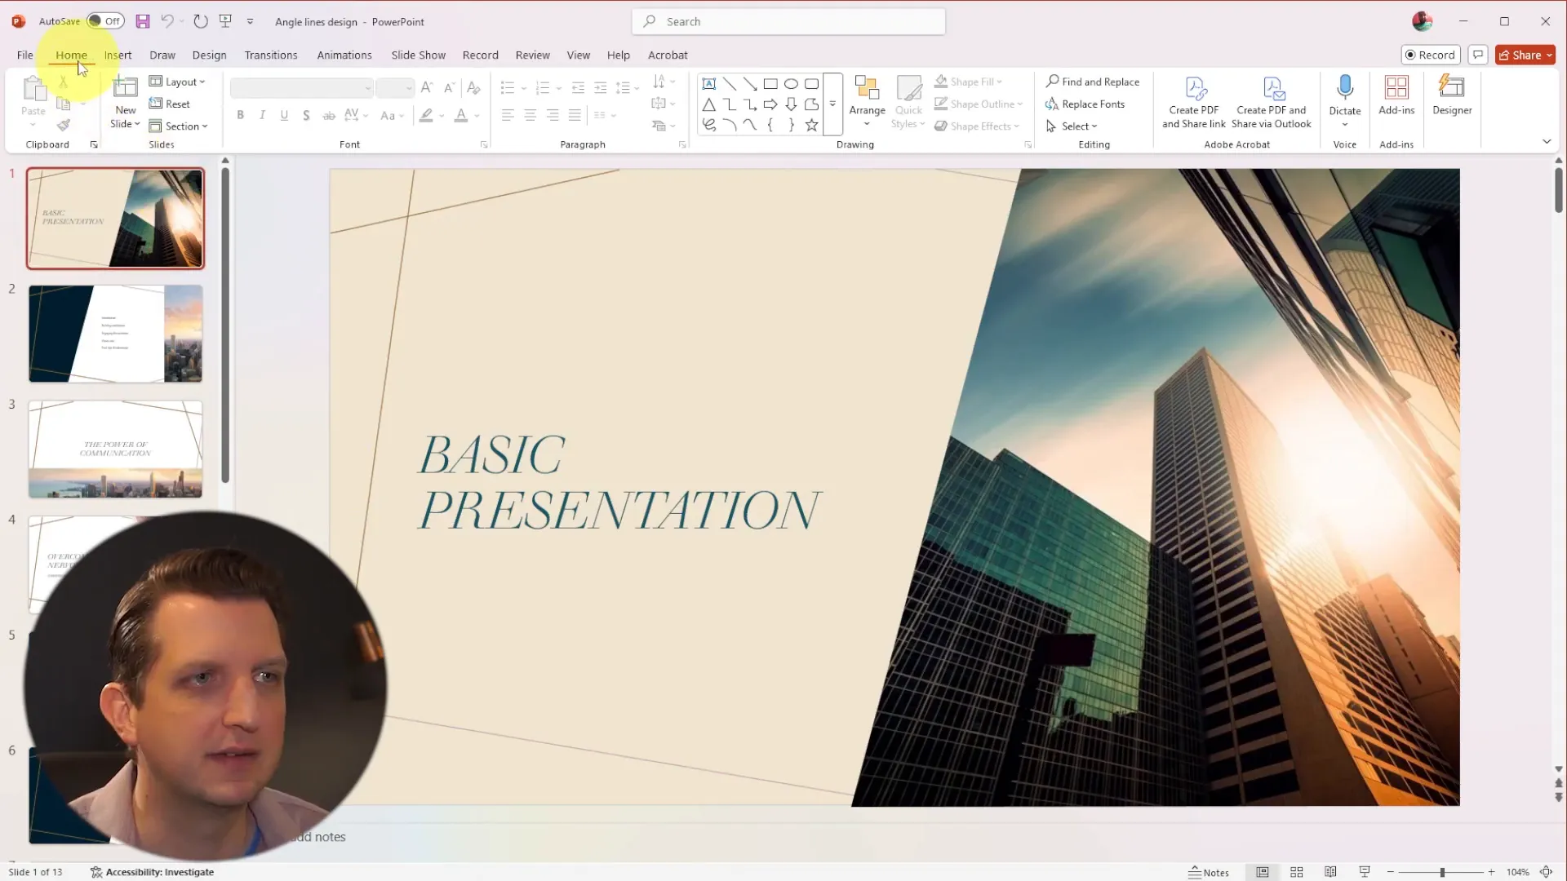Screen dimensions: 1567x881
Task: Fit slide to current window icon
Action: tap(1546, 872)
